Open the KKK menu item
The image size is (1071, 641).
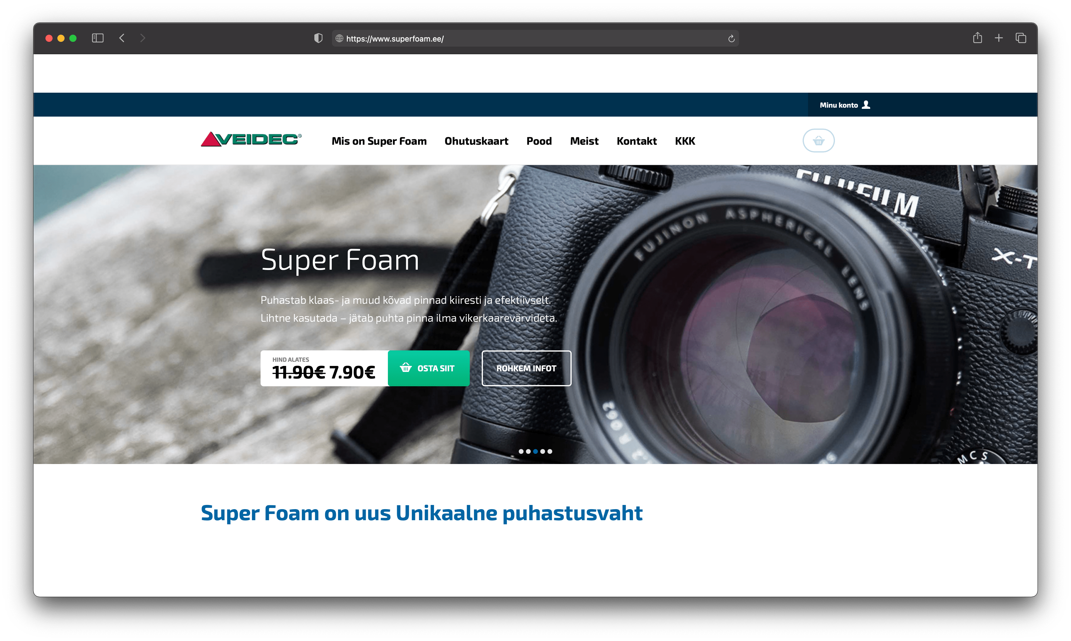[x=685, y=141]
